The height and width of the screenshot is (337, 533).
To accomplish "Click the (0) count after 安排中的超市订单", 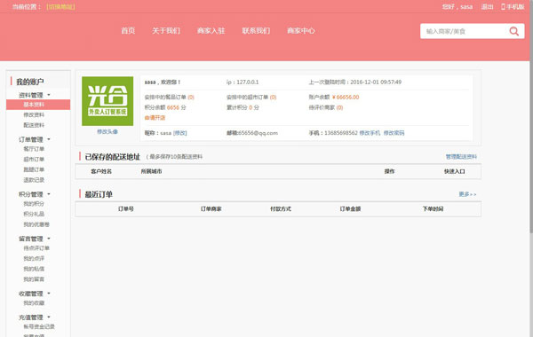I will click(x=273, y=98).
